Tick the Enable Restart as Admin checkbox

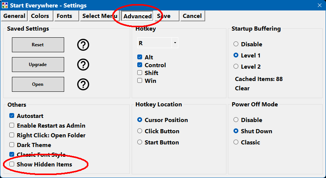(12, 126)
